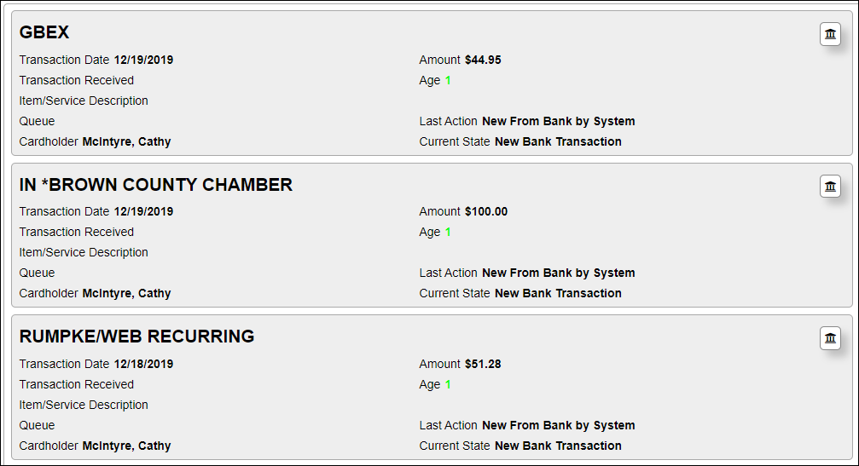Select the $51.28 amount value
859x466 pixels.
[x=483, y=364]
